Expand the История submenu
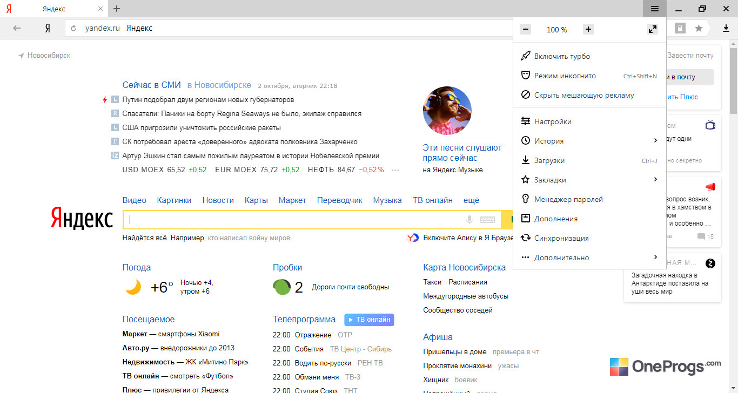The height and width of the screenshot is (393, 738). (589, 141)
